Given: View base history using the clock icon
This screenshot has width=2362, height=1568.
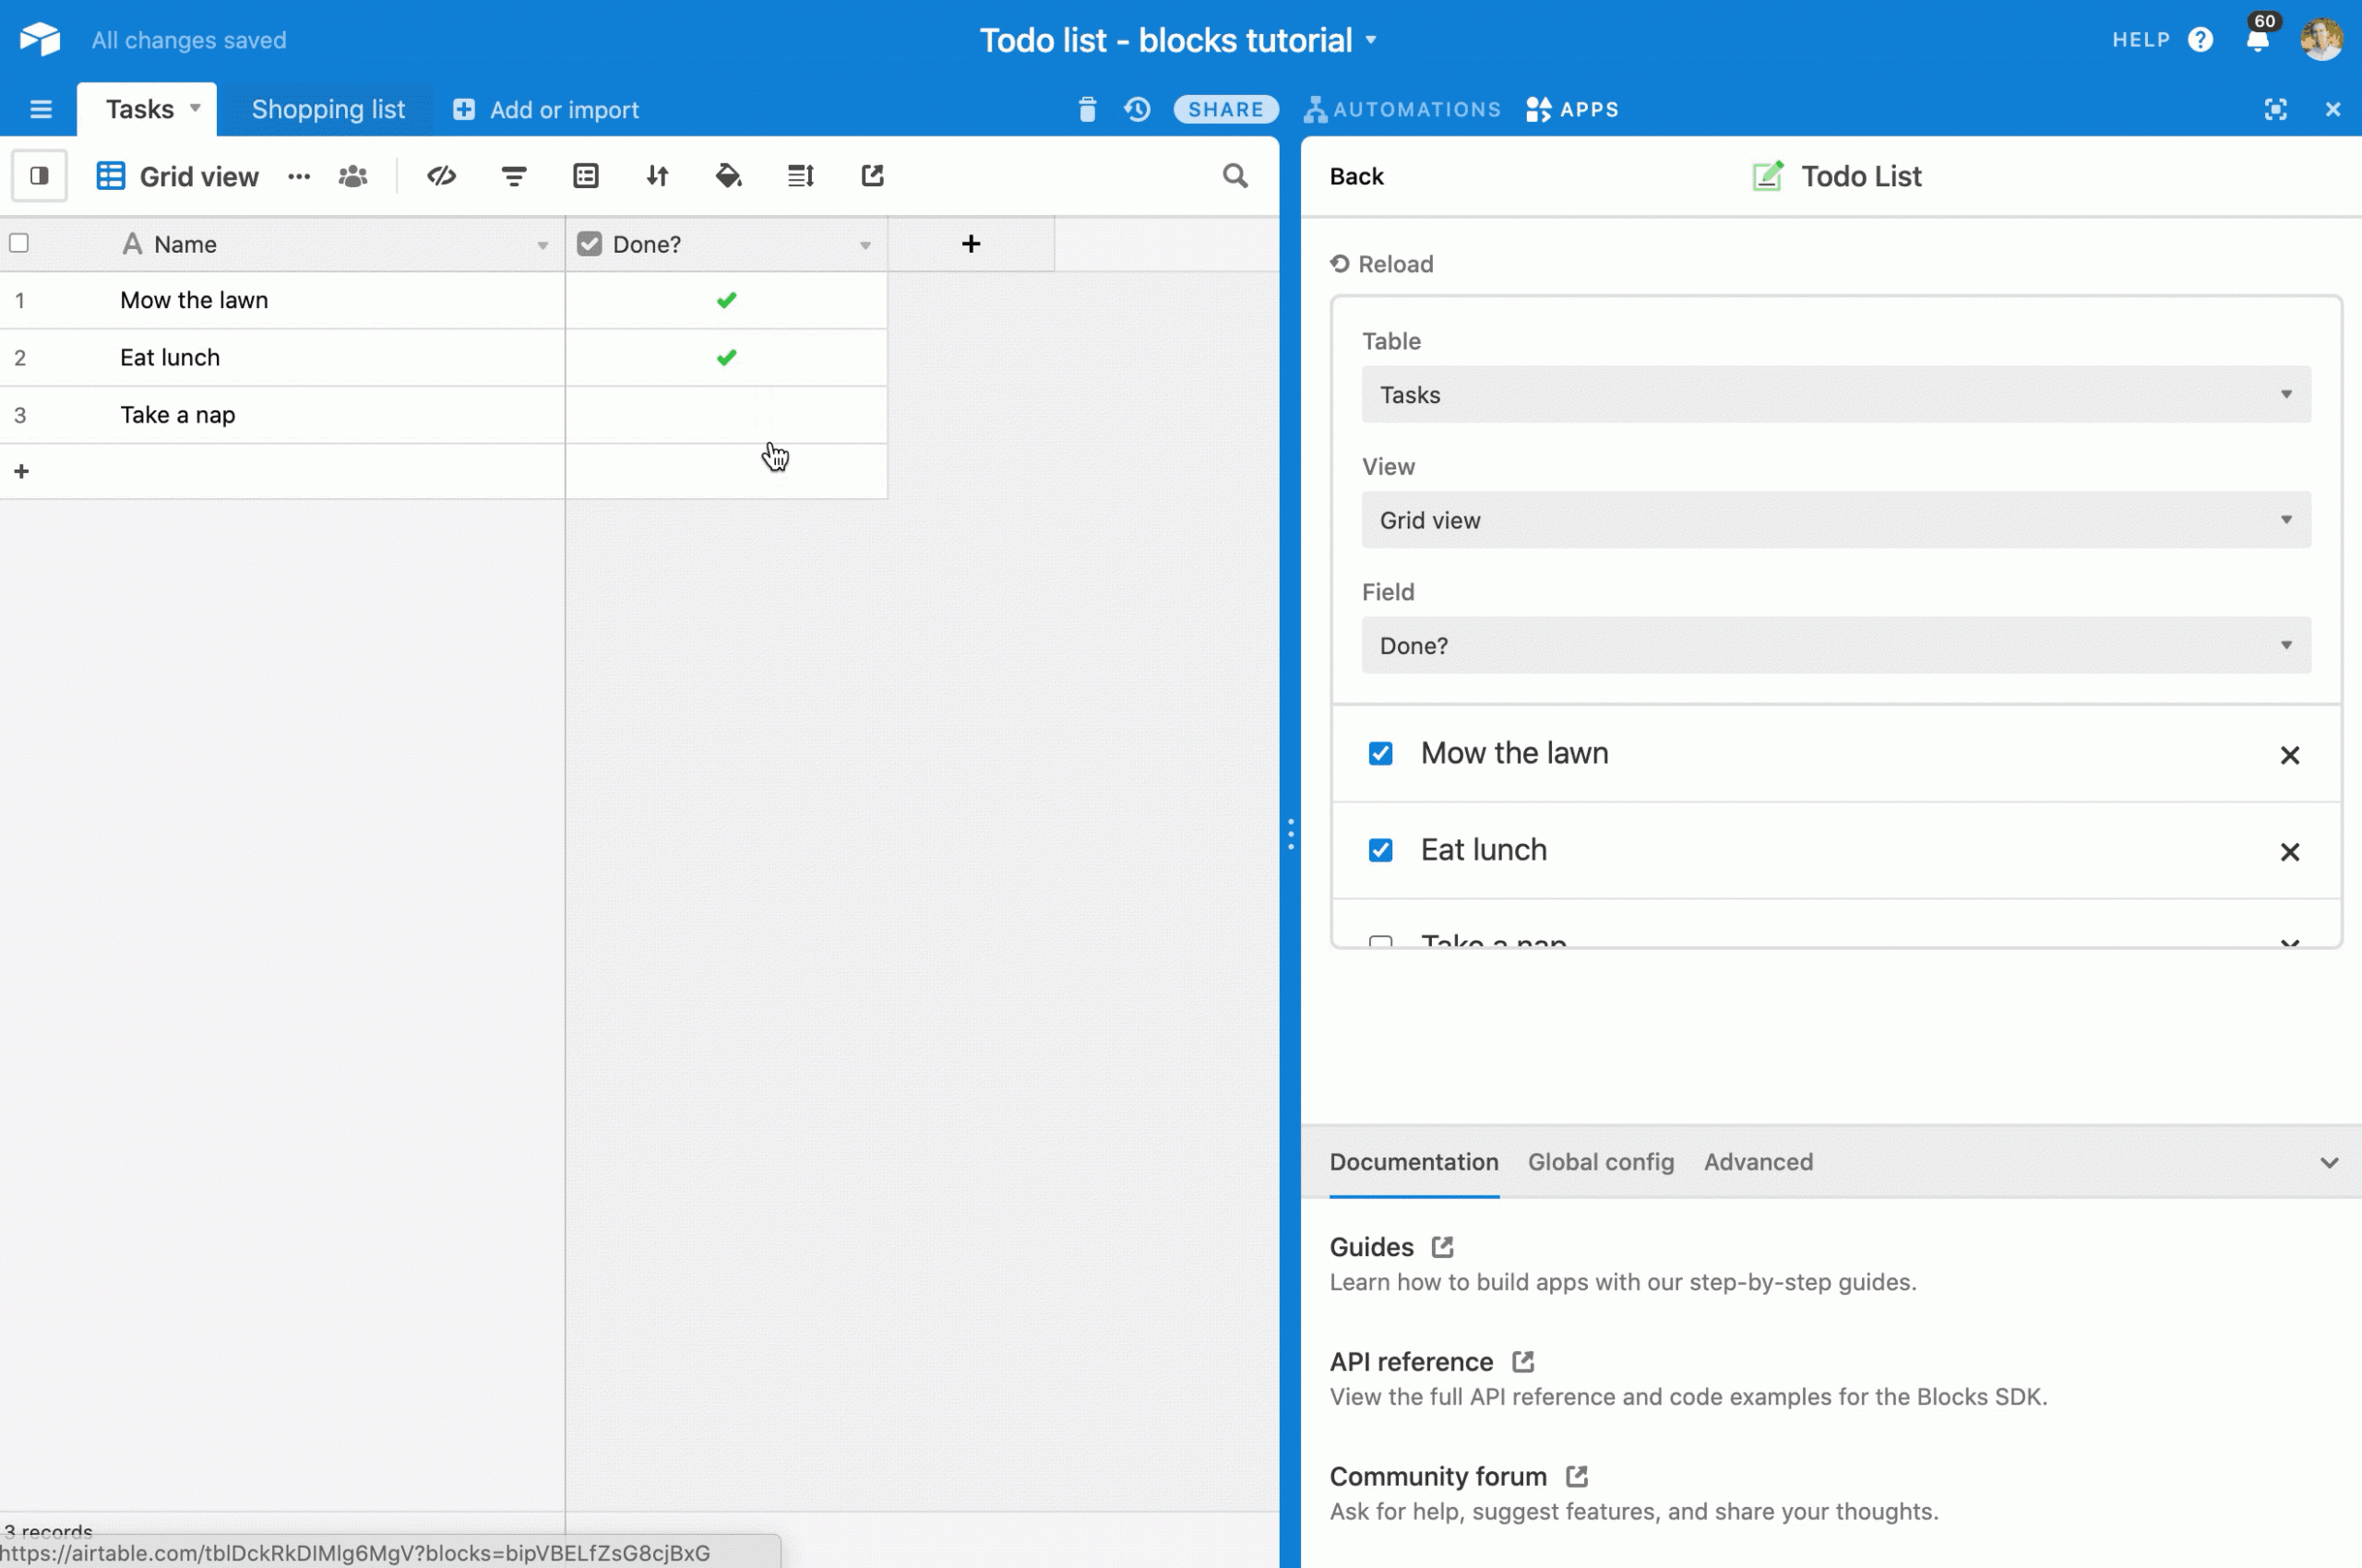Looking at the screenshot, I should pyautogui.click(x=1136, y=110).
